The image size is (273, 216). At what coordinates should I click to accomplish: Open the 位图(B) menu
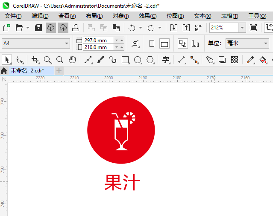175,16
